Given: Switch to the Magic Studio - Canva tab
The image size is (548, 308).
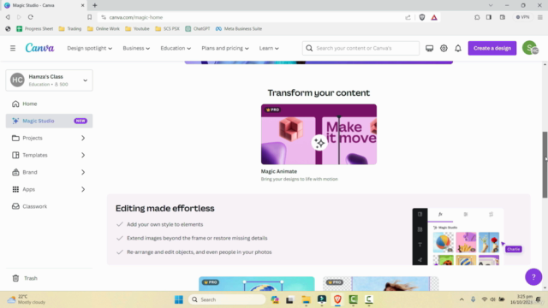Looking at the screenshot, I should click(x=44, y=6).
